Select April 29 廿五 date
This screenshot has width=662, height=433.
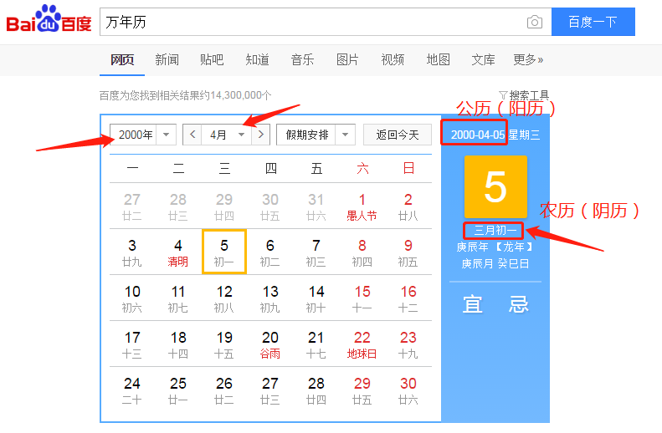click(362, 390)
